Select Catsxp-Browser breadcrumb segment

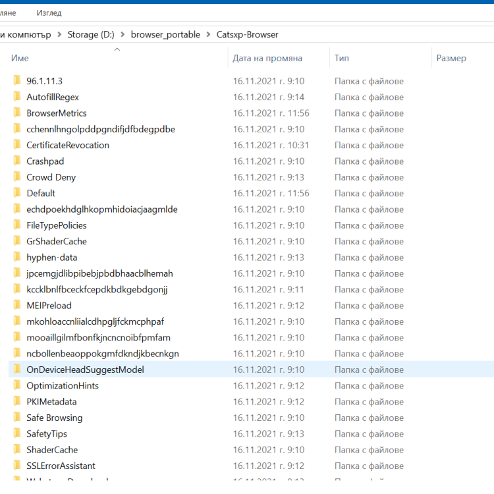247,34
